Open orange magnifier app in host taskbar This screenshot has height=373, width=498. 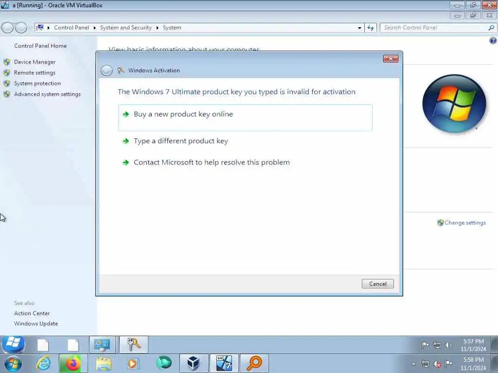[254, 363]
